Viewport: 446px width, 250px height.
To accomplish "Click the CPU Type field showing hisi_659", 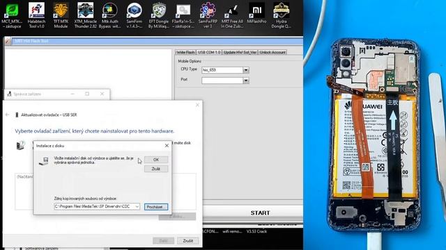I will 222,70.
